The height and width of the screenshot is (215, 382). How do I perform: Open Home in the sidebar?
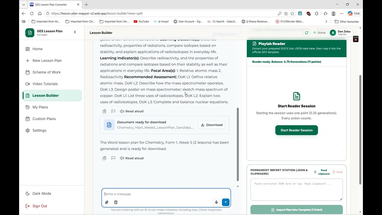click(x=52, y=49)
